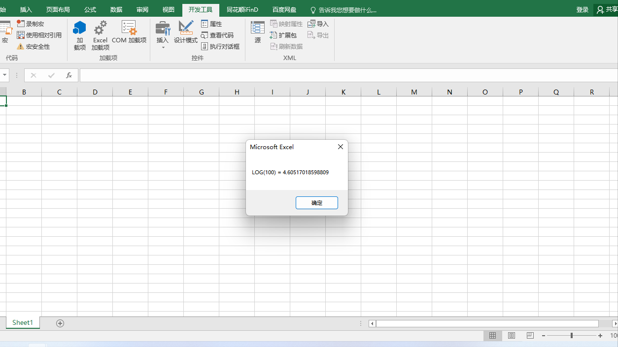Click horizontal scrollbar left arrow
The height and width of the screenshot is (347, 618).
click(372, 323)
